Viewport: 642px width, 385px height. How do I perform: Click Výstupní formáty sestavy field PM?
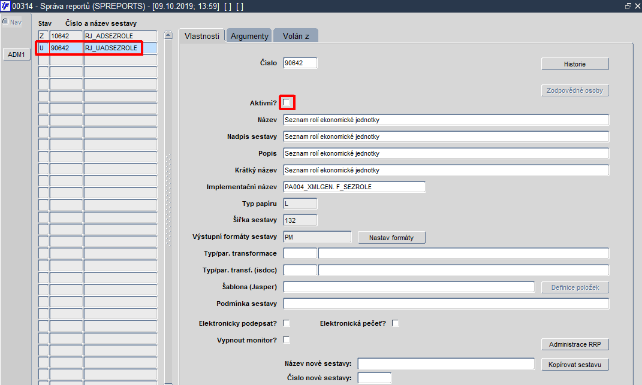317,237
